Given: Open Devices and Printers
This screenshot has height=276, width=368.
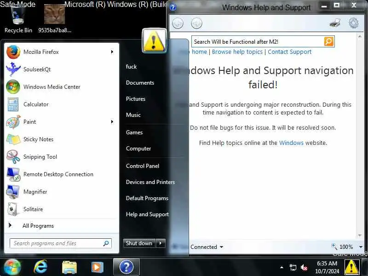Looking at the screenshot, I should coord(150,182).
